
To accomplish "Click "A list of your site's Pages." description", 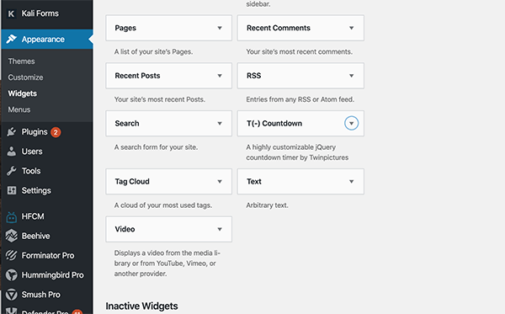I will click(153, 51).
